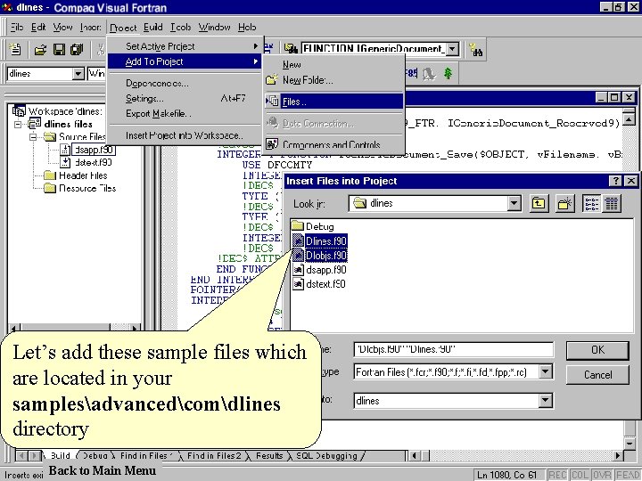
Task: Click Cancel in Insert Files dialog
Action: click(x=597, y=375)
